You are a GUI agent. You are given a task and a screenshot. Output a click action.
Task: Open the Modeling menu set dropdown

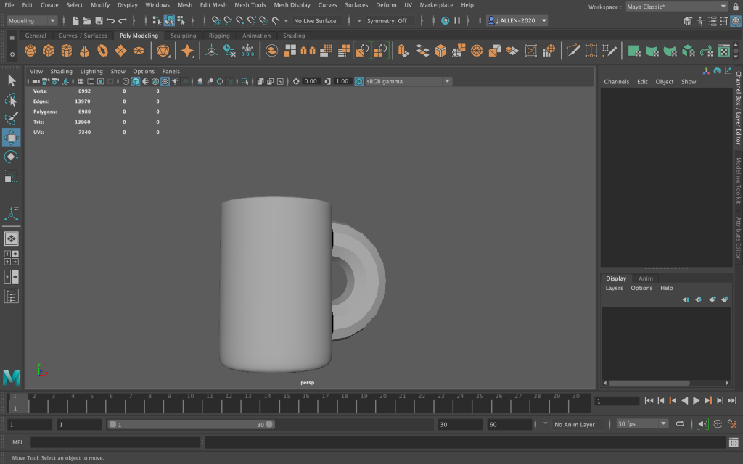tap(32, 21)
